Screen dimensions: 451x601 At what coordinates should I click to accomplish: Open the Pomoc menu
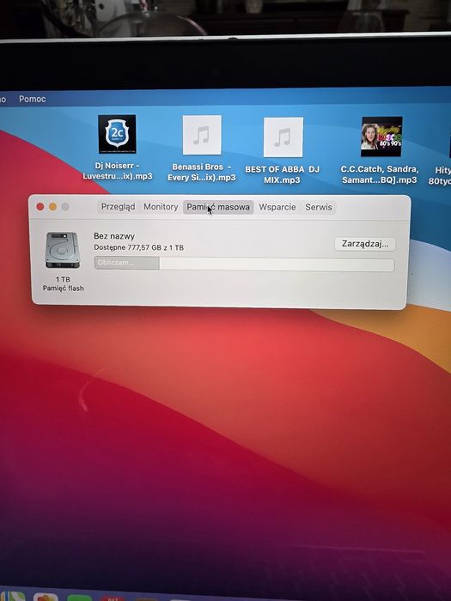tap(33, 99)
